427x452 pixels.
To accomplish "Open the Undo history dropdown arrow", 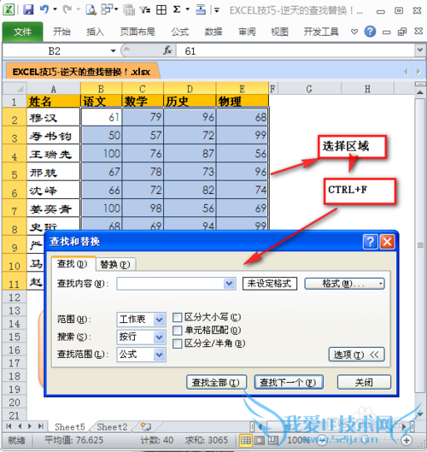I will coord(55,9).
